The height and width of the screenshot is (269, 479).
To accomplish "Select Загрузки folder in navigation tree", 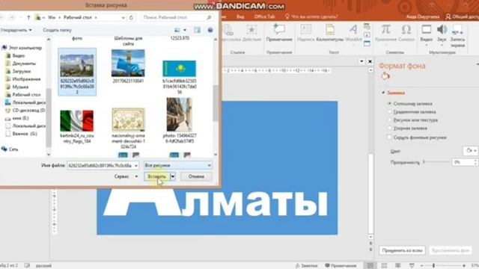I will (x=22, y=72).
